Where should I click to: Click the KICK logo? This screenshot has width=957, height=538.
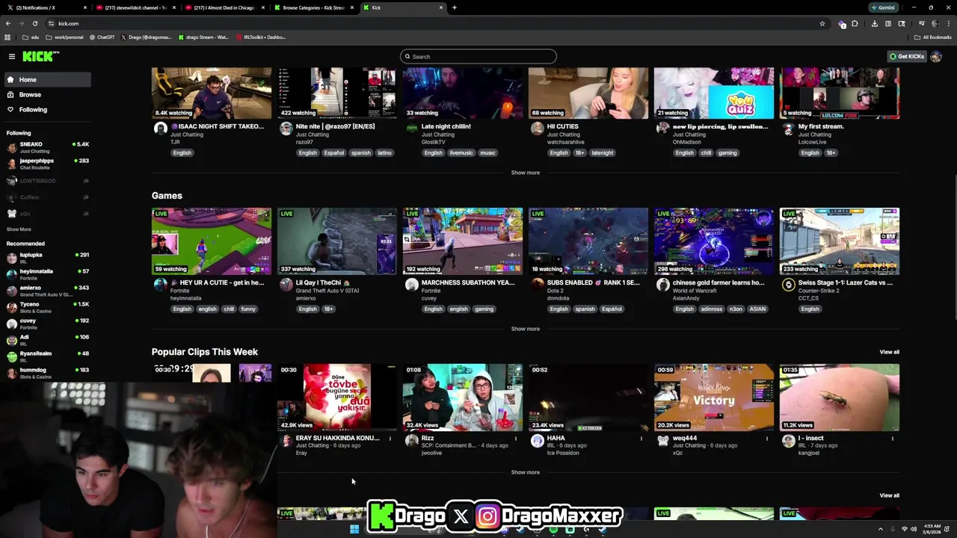point(39,56)
